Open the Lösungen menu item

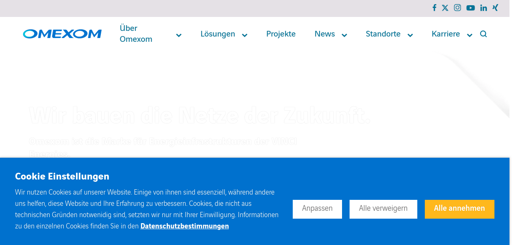pos(218,34)
